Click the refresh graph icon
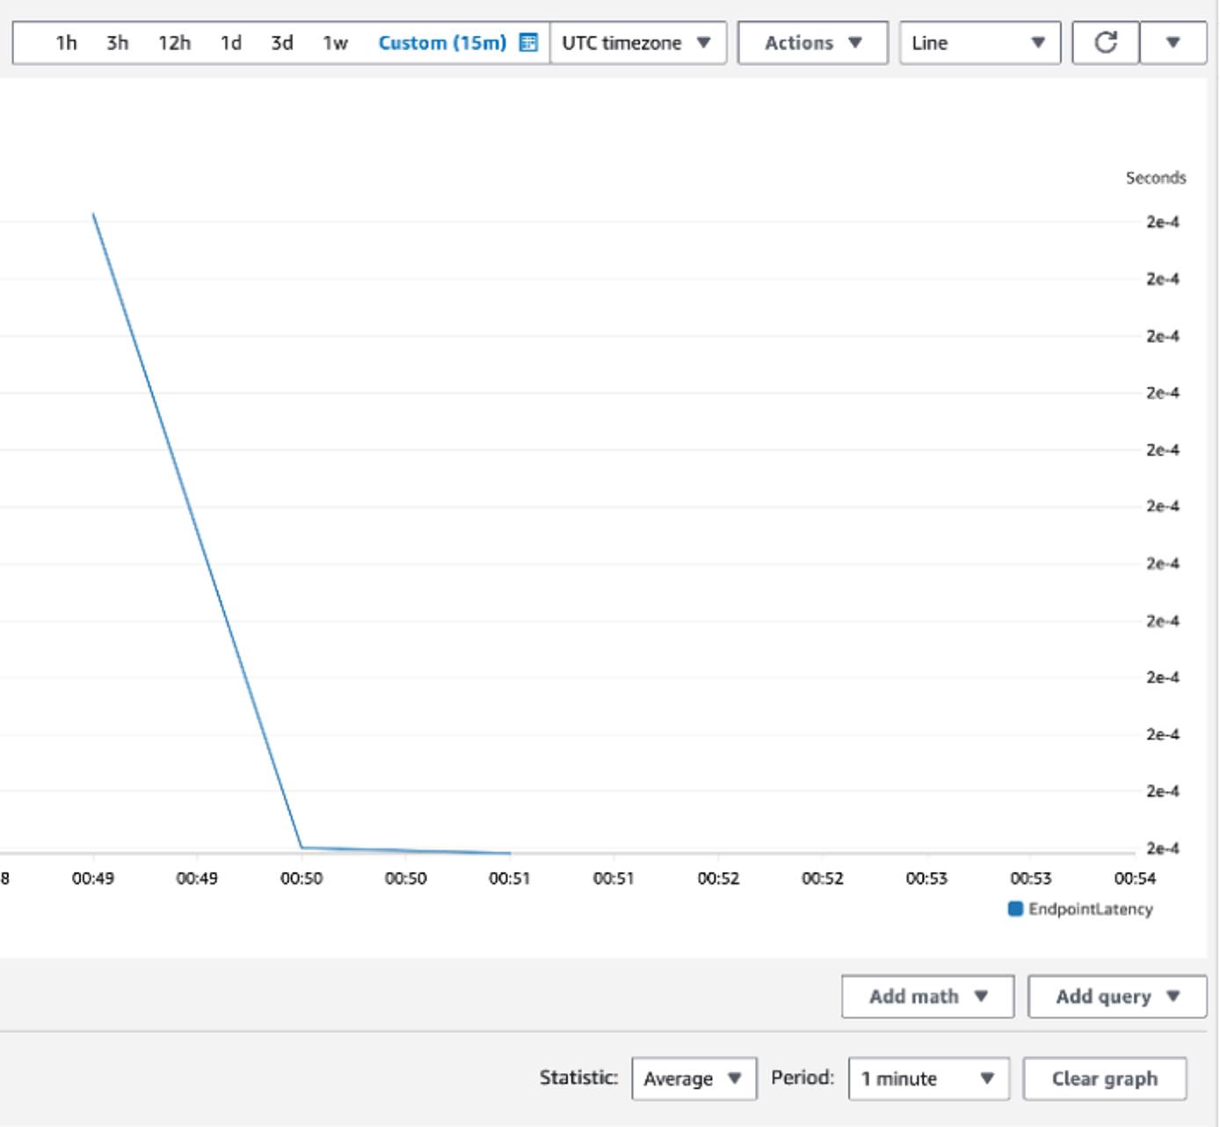 pyautogui.click(x=1106, y=40)
